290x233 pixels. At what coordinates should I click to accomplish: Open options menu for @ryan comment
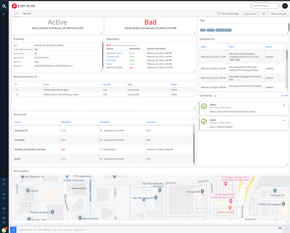[284, 120]
